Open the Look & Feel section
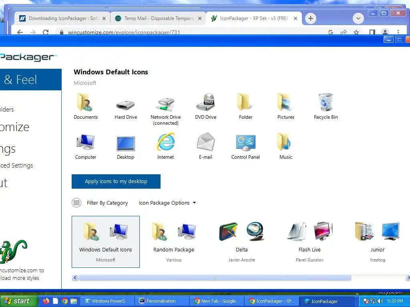 pyautogui.click(x=30, y=80)
